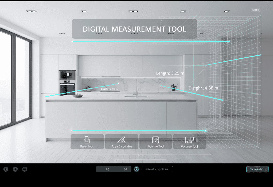Screen dimensions: 273x187
Task: Click right endpoint of the top measurement line
Action: (x=229, y=42)
